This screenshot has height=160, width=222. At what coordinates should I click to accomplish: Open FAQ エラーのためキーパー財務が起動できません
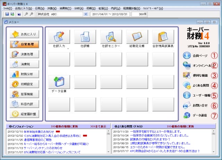coord(157,147)
